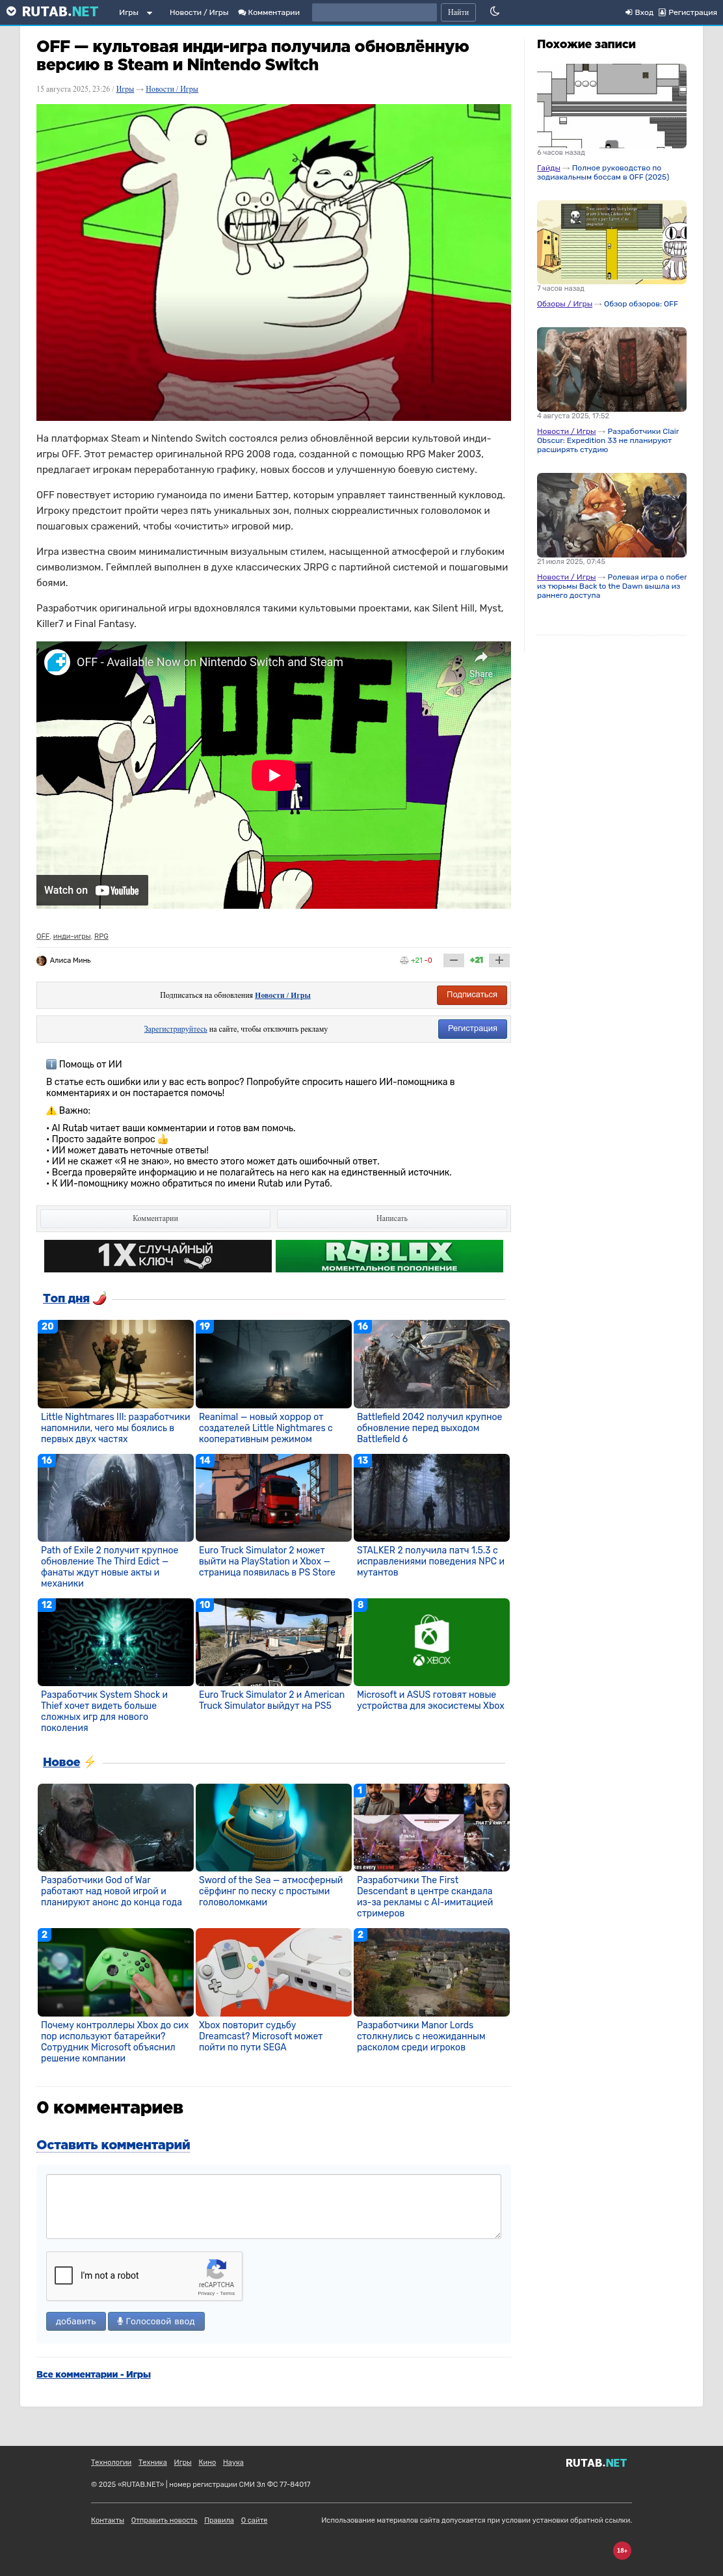This screenshot has height=2576, width=723.
Task: Switch to the Написать tab
Action: [392, 1218]
